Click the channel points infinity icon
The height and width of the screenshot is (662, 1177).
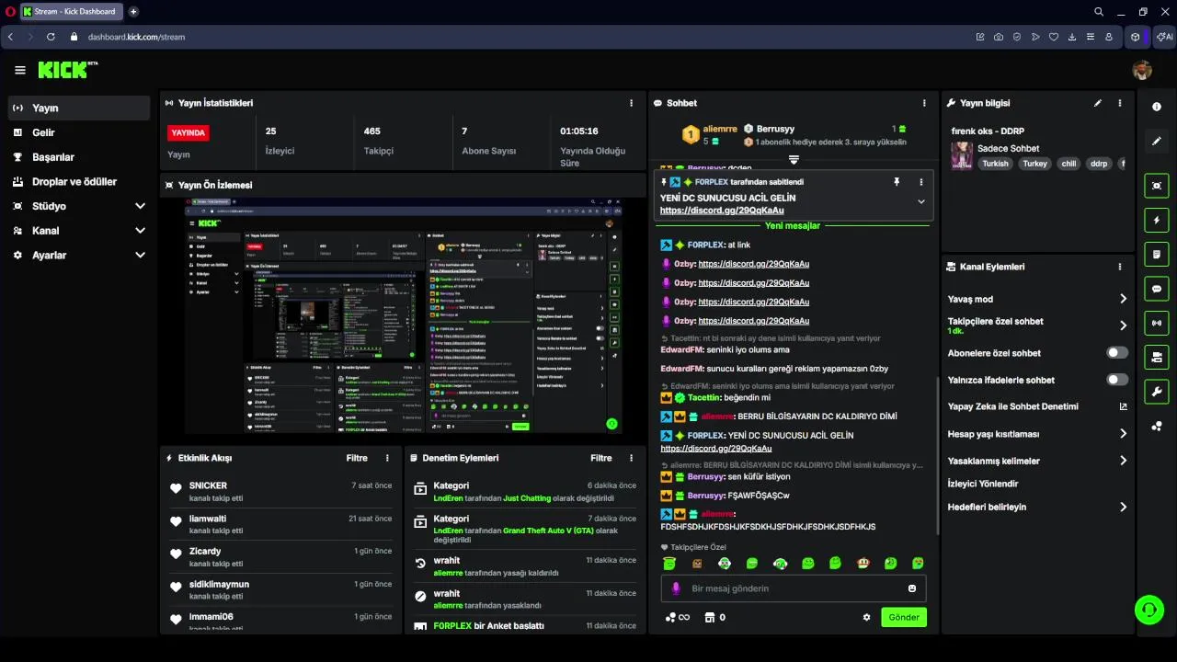click(678, 617)
